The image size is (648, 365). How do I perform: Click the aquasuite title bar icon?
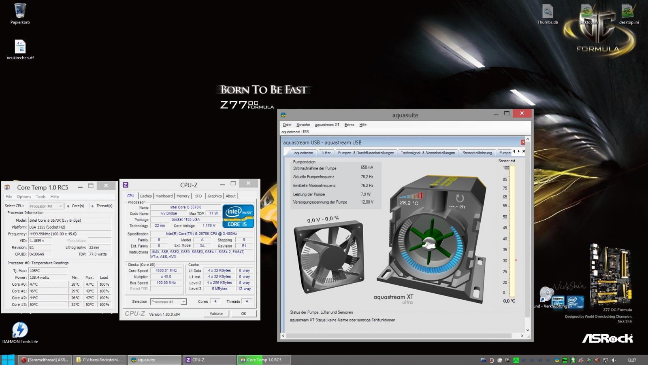[283, 115]
